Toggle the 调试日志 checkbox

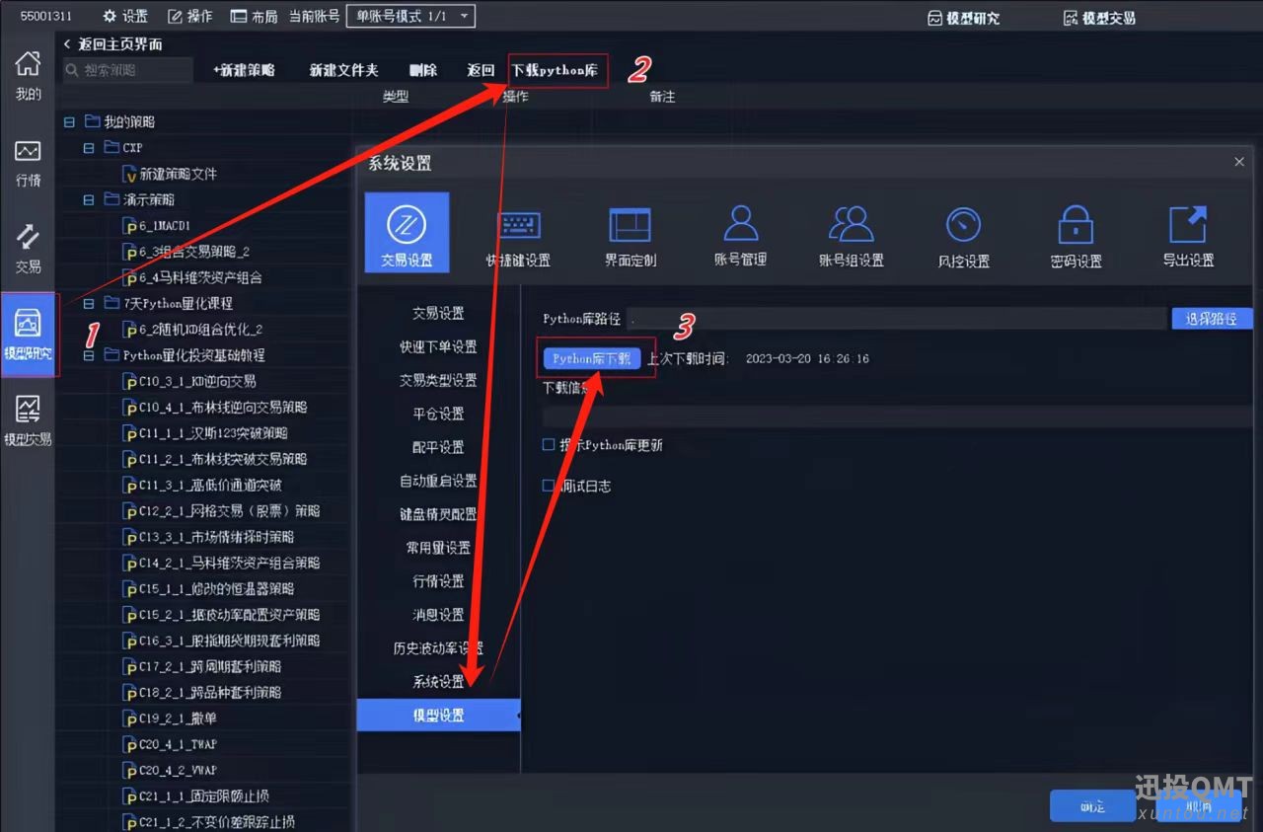tap(549, 486)
